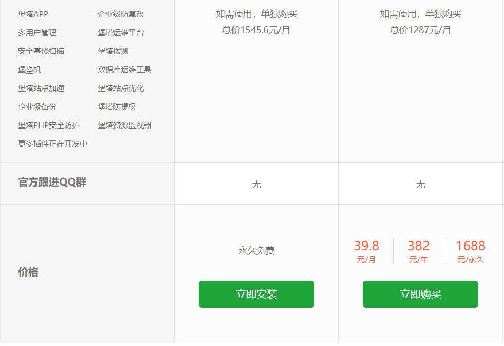The height and width of the screenshot is (346, 504).
Task: Click the 堡塔PHP安全防护 plugin item
Action: (49, 125)
